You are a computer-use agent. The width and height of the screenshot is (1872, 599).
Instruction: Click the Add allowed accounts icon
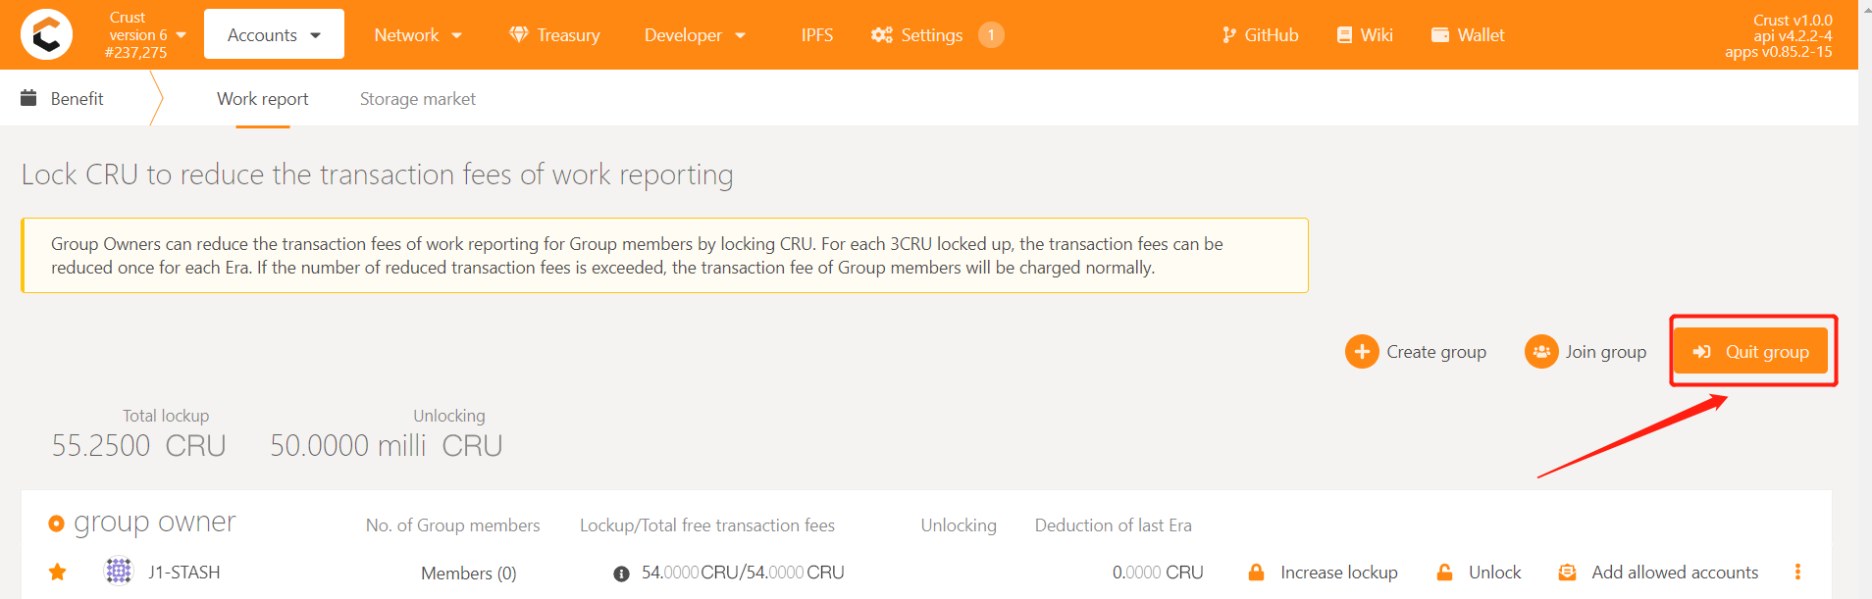tap(1568, 573)
